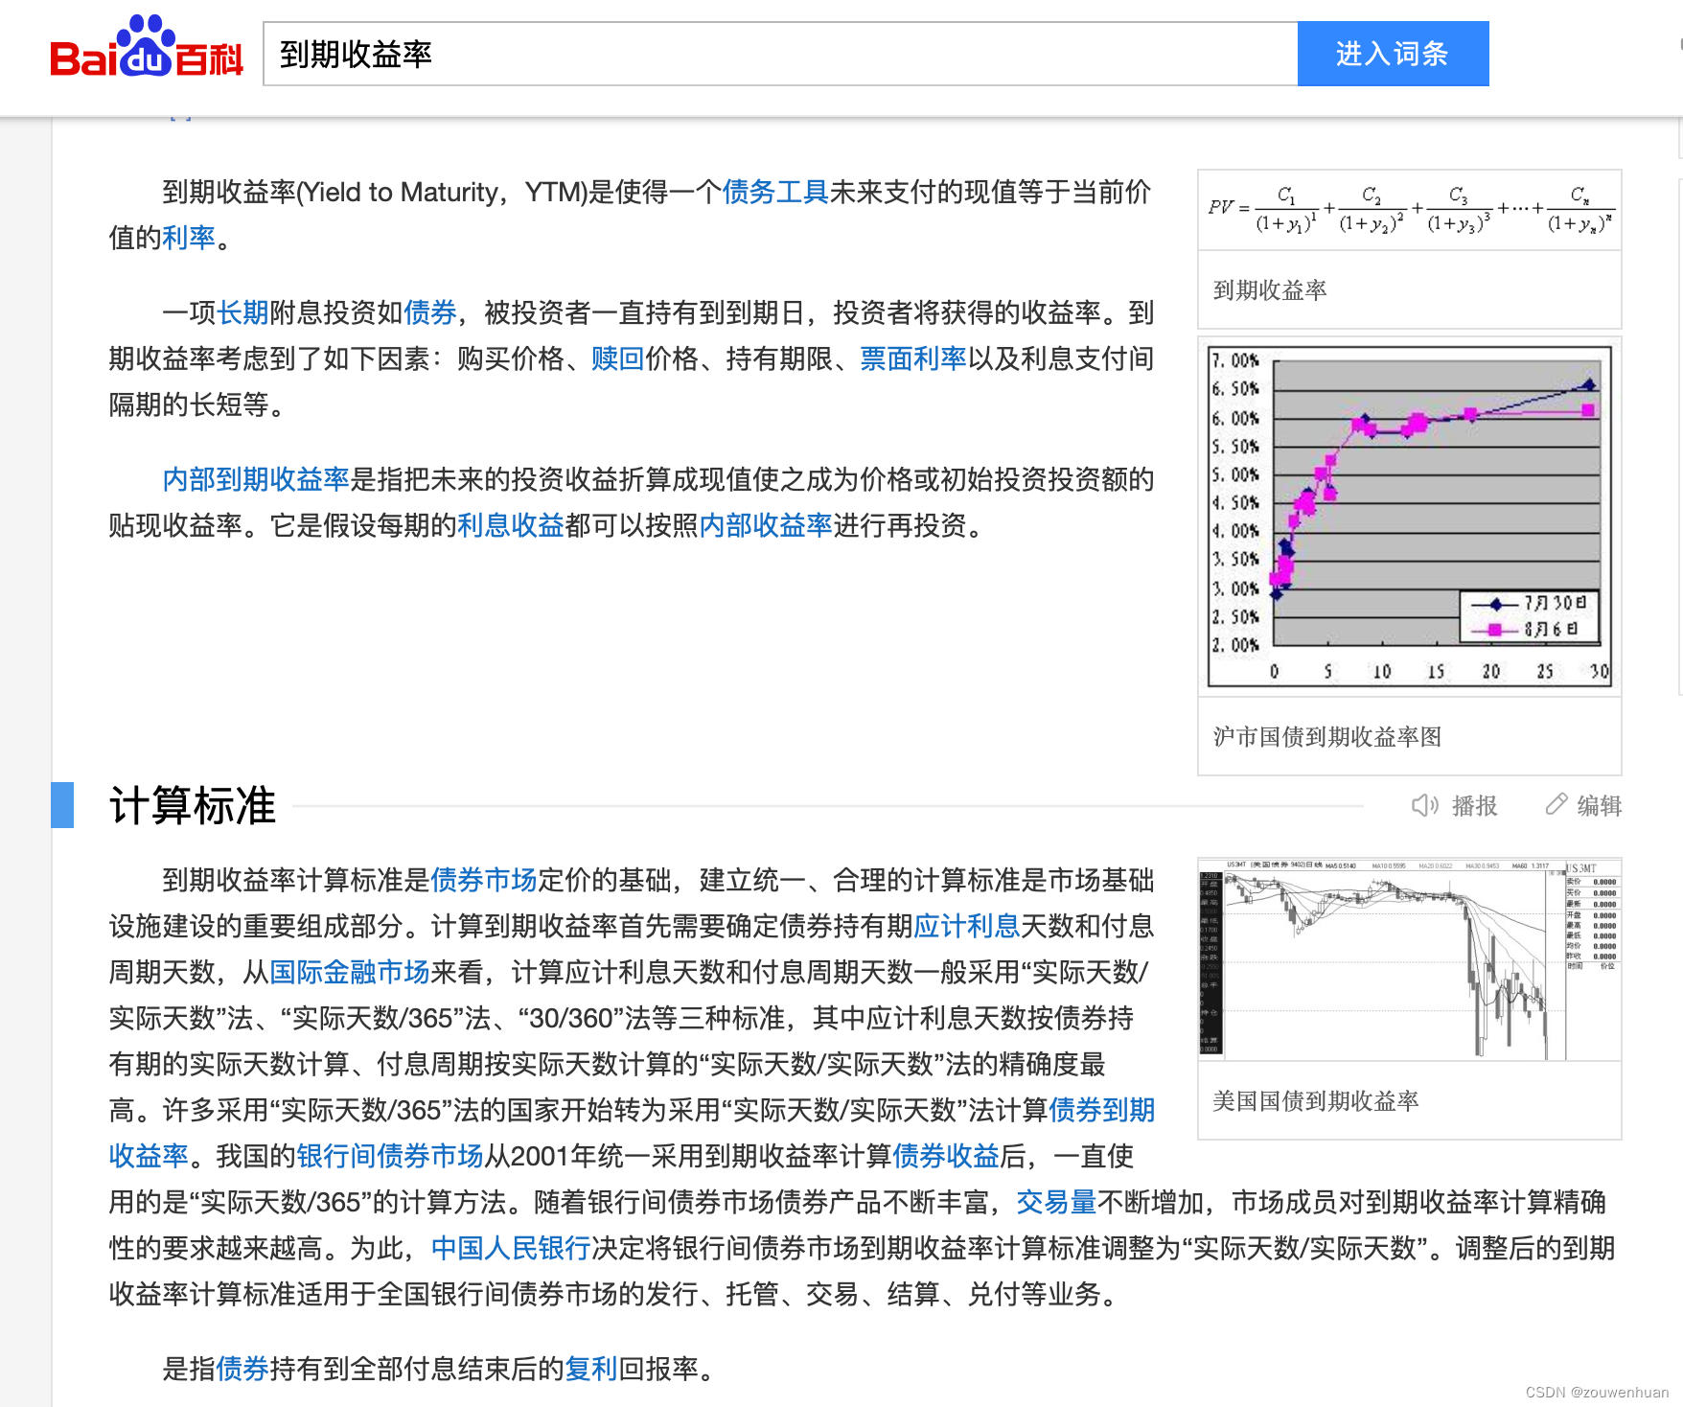The height and width of the screenshot is (1407, 1683).
Task: Open the 美国国债到期收益率 chart image
Action: [1410, 959]
